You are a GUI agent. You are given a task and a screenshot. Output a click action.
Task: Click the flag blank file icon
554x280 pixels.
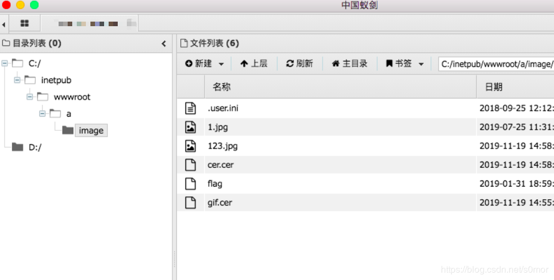[x=191, y=183]
